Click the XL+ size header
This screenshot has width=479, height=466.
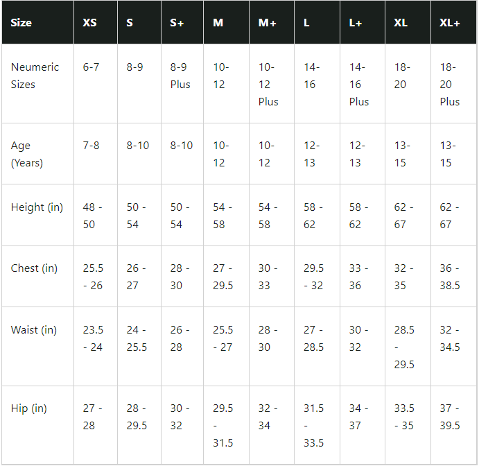[450, 22]
